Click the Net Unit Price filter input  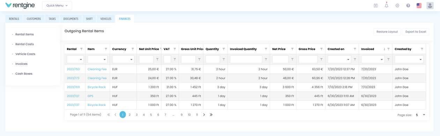click(x=146, y=60)
